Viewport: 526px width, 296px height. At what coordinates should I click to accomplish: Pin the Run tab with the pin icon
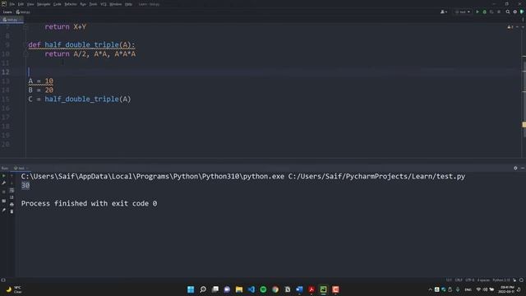pyautogui.click(x=3, y=210)
